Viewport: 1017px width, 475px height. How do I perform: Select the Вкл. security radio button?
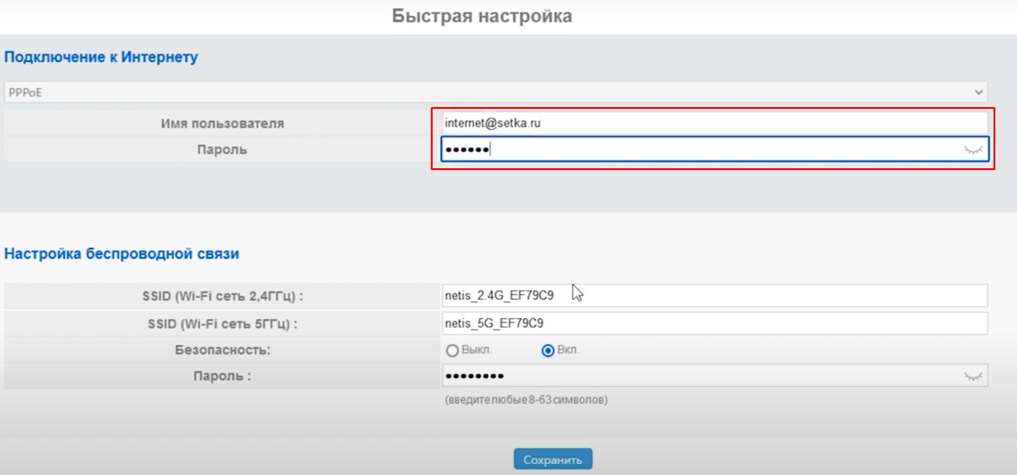(548, 351)
